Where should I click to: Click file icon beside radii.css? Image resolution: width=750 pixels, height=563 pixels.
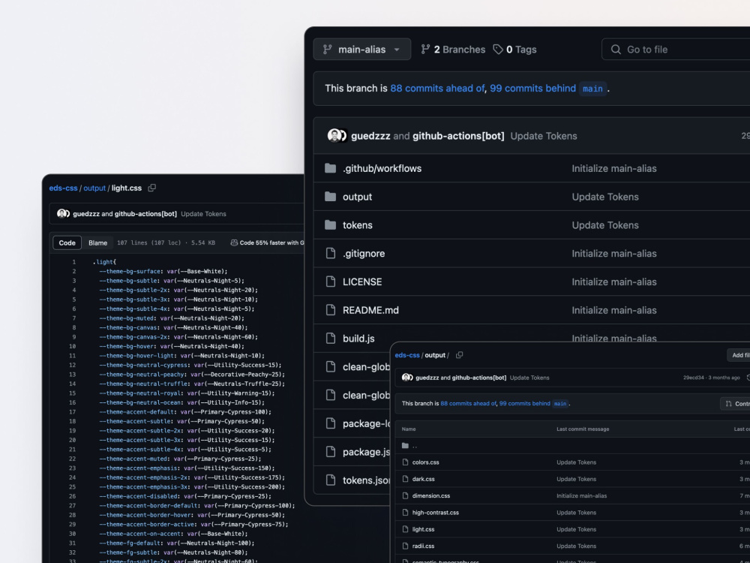point(405,546)
